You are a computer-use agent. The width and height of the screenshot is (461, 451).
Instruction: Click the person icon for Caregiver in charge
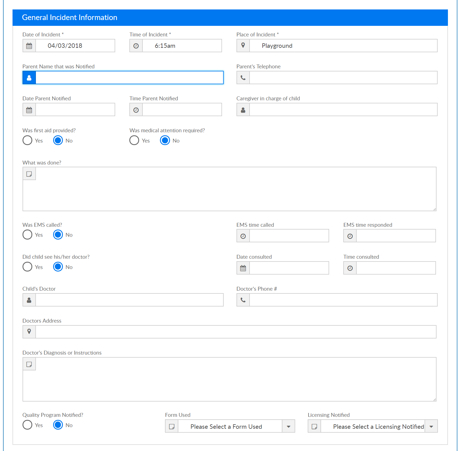coord(243,110)
